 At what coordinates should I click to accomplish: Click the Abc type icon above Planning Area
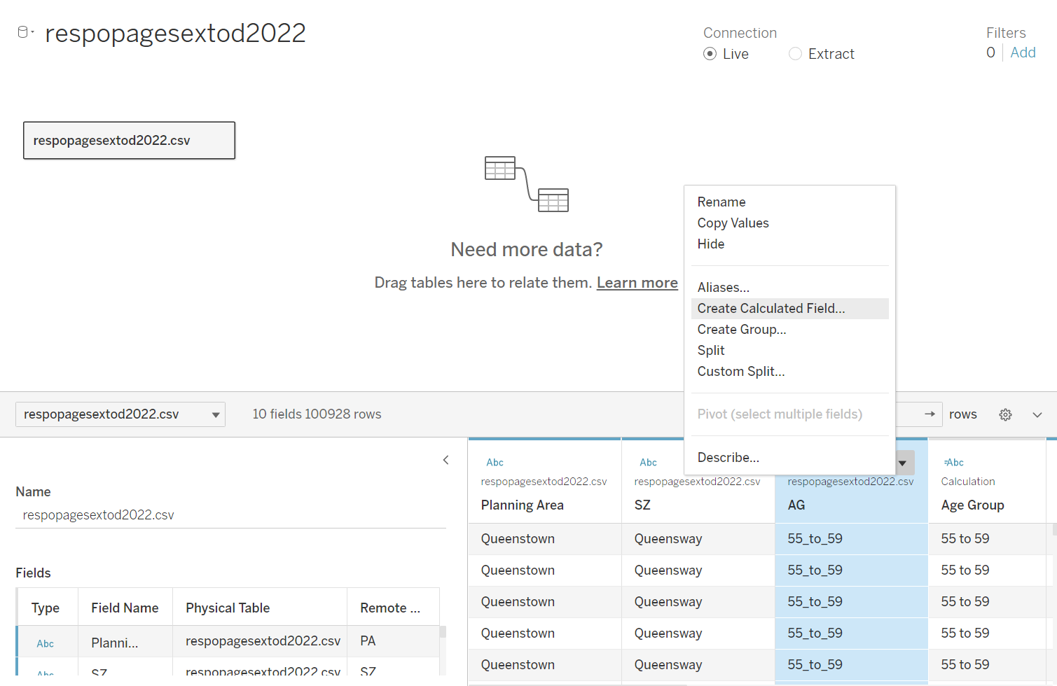pyautogui.click(x=495, y=462)
